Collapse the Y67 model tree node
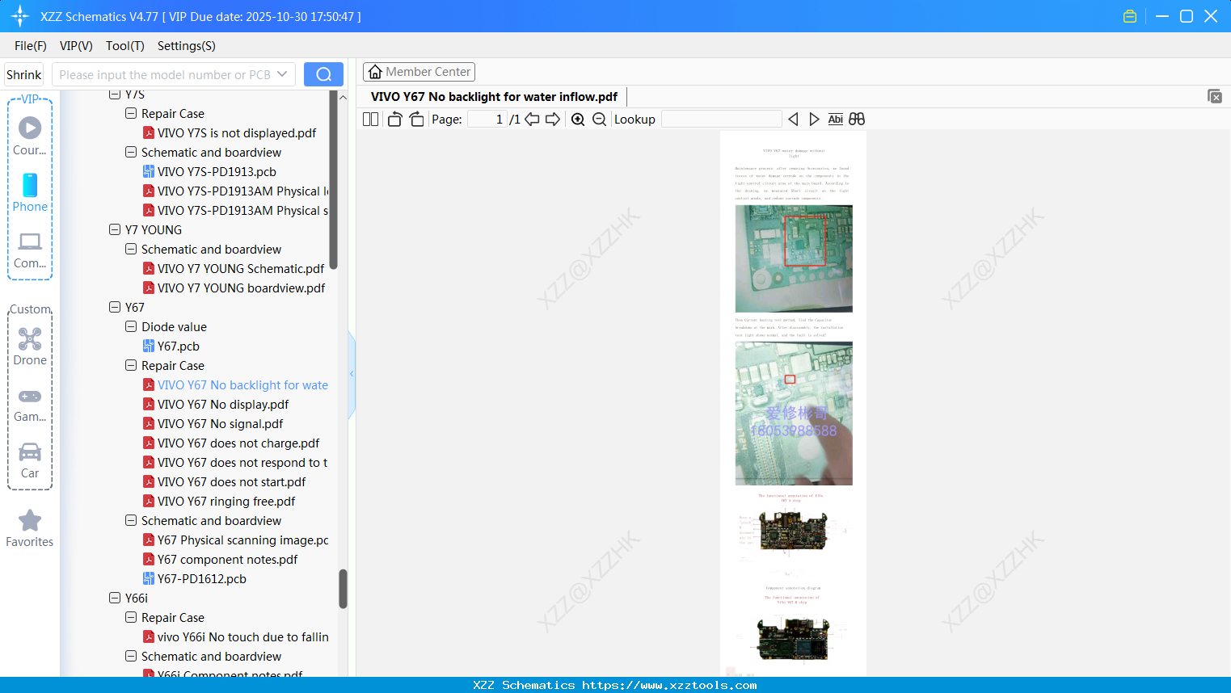Image resolution: width=1231 pixels, height=693 pixels. click(115, 307)
